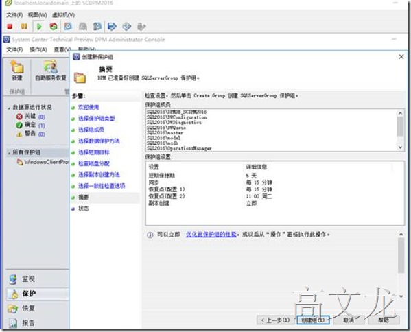Open the 保护 navigation section
Screen dimensions: 411x332
coord(38,294)
